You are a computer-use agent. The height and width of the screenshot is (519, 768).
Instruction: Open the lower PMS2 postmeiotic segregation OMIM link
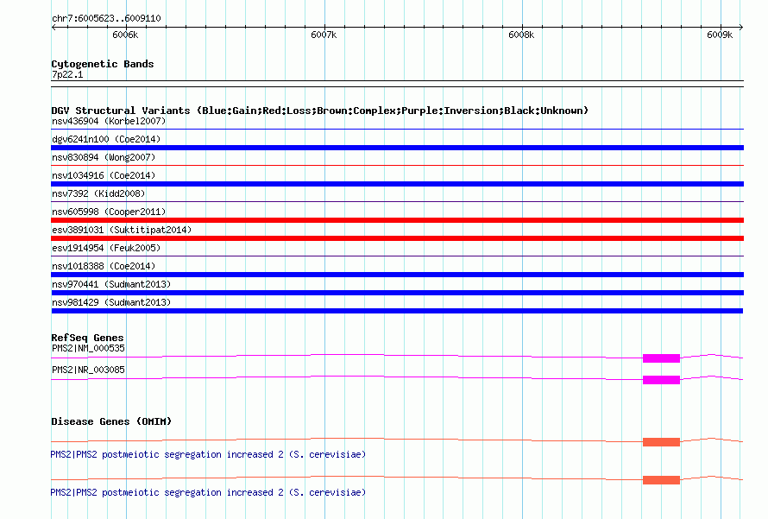tap(208, 492)
